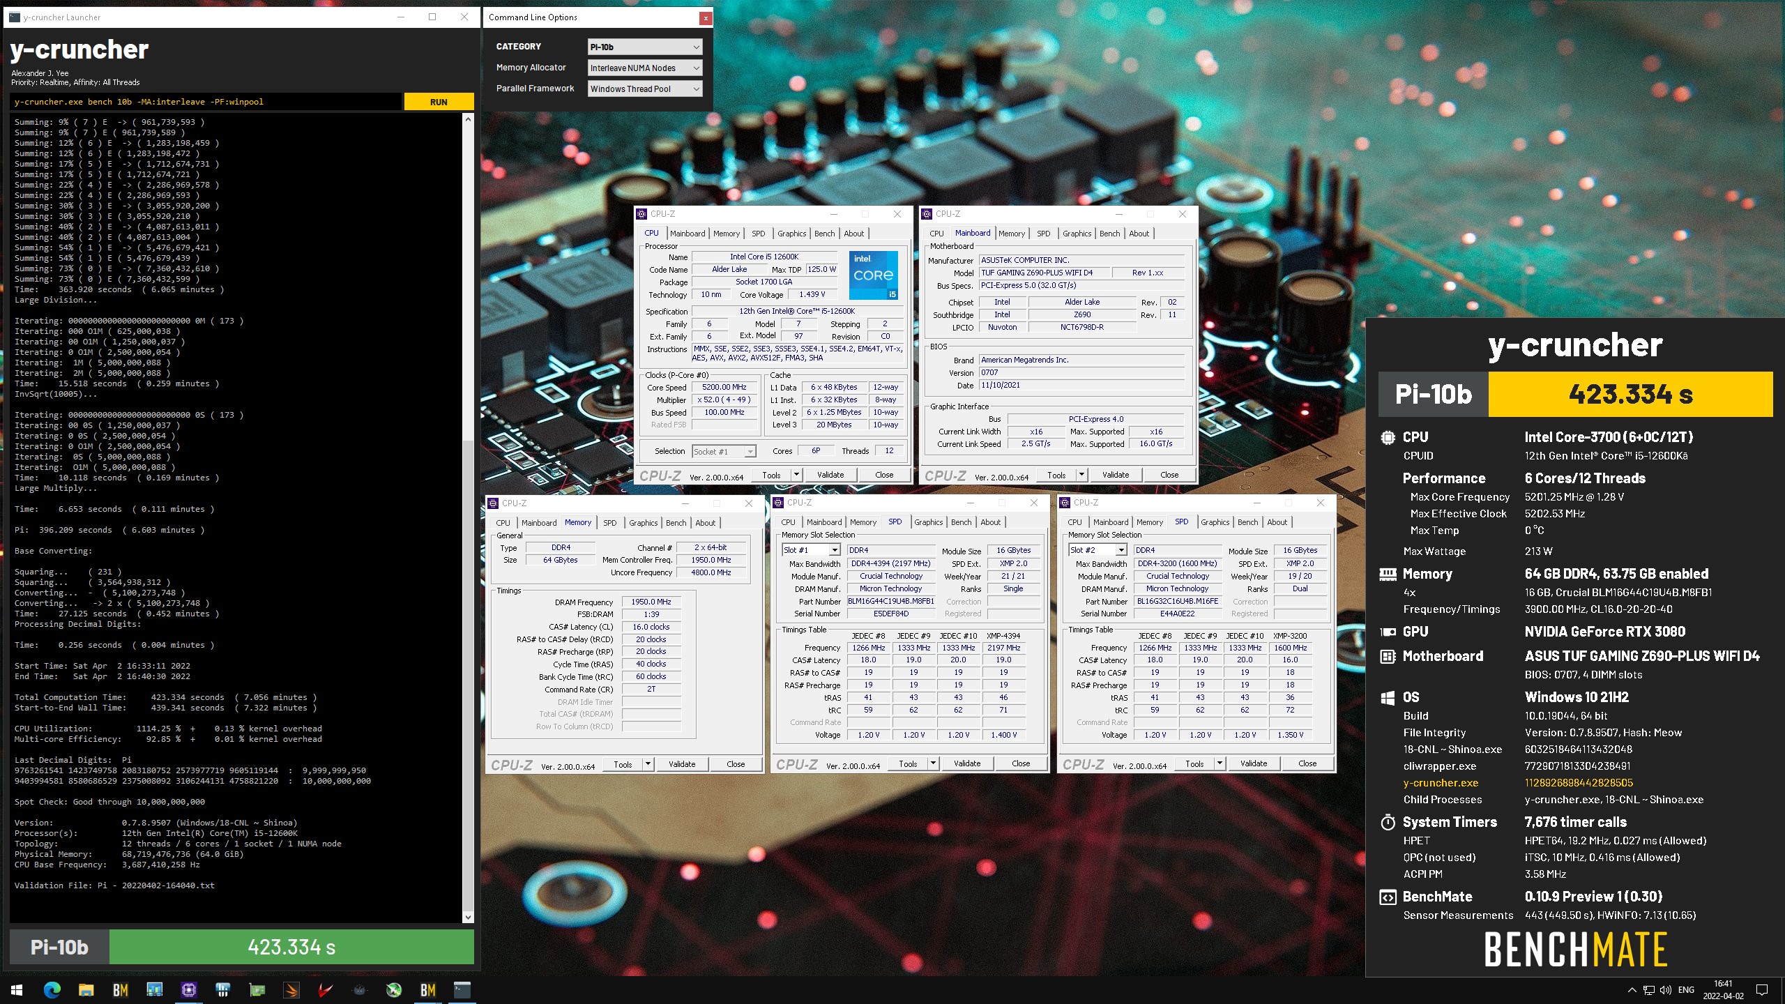This screenshot has width=1785, height=1004.
Task: Open the HWiNFO taskbar icon
Action: point(223,989)
